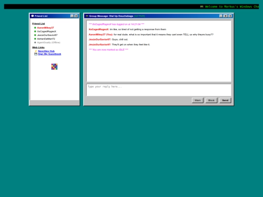Click the lightning bolt icon next to Neocities Hub
Viewport: 263px width, 197px height.
click(x=36, y=51)
